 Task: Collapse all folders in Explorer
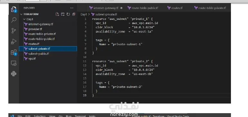pyautogui.click(x=73, y=14)
